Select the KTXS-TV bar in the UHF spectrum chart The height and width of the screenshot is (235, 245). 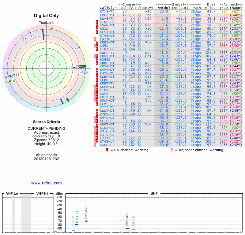click(x=86, y=221)
